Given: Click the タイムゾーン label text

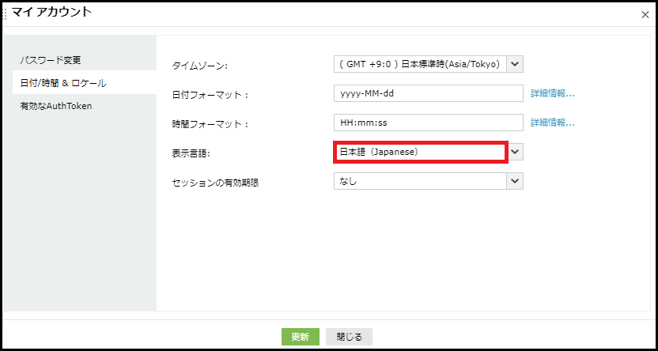Looking at the screenshot, I should [x=199, y=65].
